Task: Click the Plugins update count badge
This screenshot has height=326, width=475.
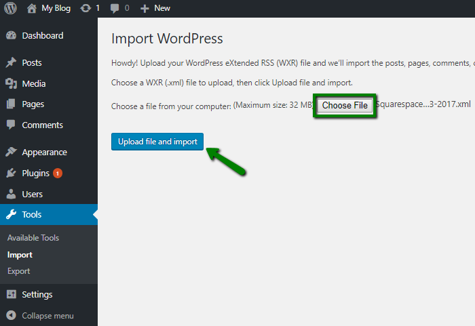Action: (x=58, y=174)
